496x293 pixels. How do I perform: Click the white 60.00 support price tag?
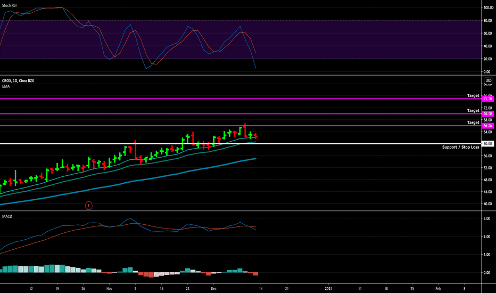pos(487,144)
